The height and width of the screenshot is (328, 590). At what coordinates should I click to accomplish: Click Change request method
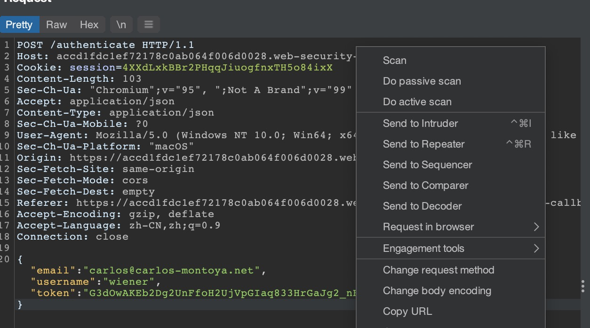click(x=439, y=270)
